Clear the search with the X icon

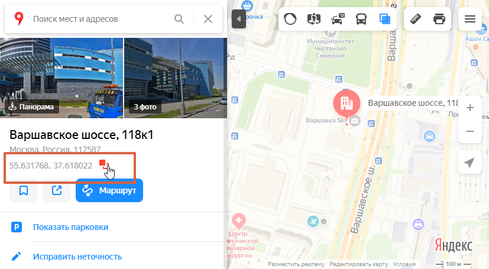tap(208, 19)
